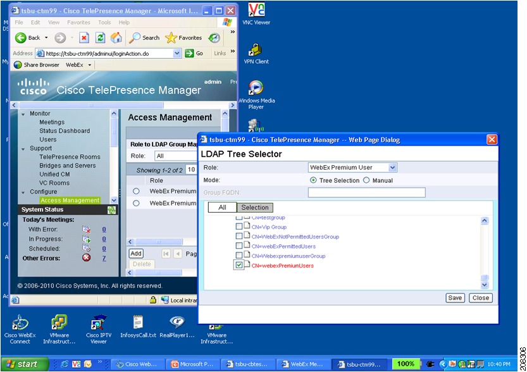Open InfosysCall.txt file on desktop
The width and height of the screenshot is (527, 372).
(x=138, y=326)
